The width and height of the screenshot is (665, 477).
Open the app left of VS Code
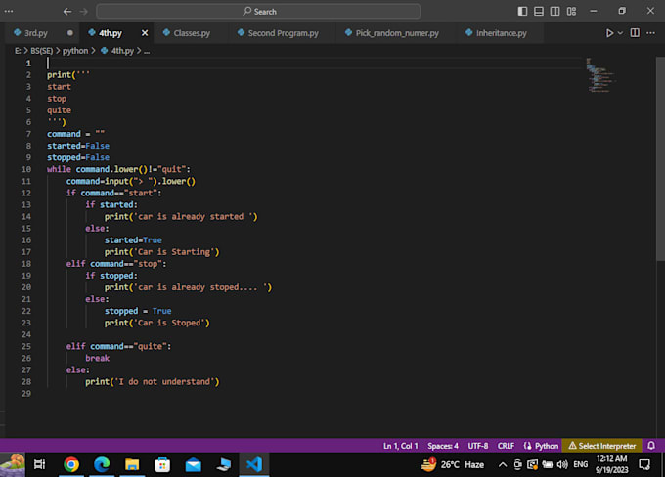[224, 464]
